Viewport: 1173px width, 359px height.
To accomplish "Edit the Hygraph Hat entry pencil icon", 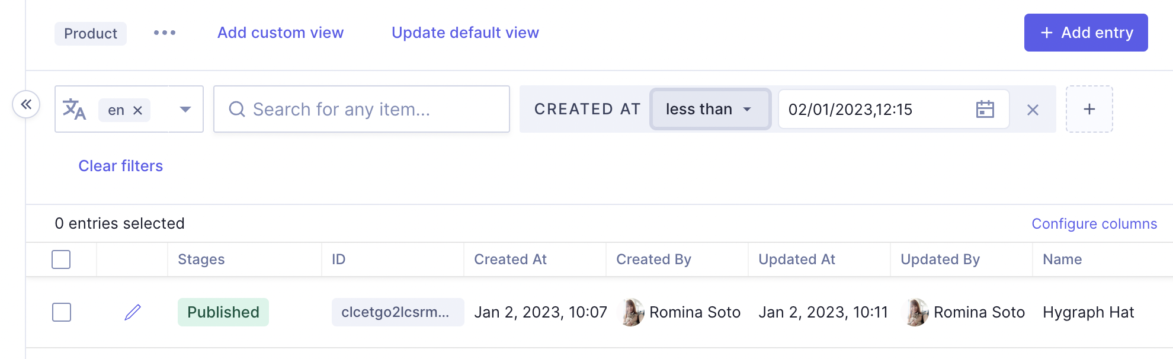I will point(133,312).
